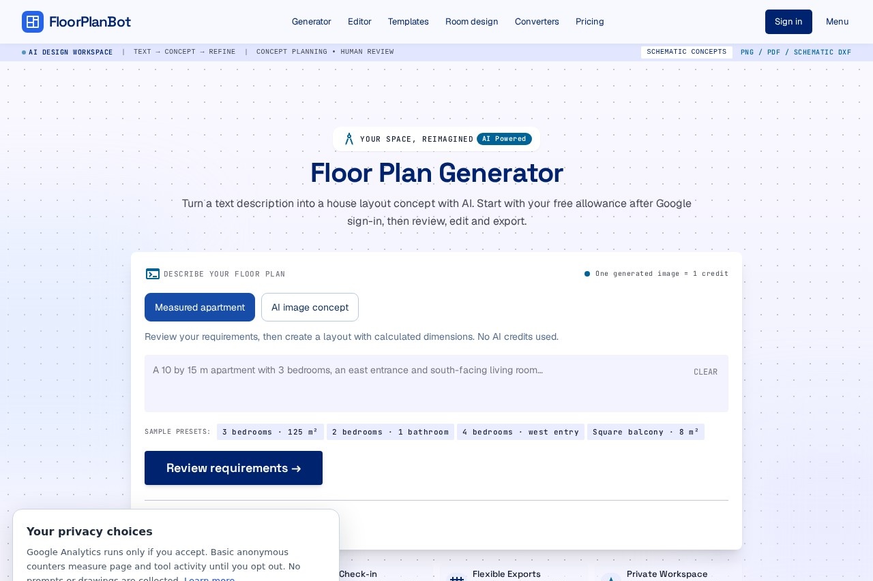The height and width of the screenshot is (581, 873).
Task: Pick the 2 bedrooms · 1 bathroom preset
Action: click(x=390, y=432)
